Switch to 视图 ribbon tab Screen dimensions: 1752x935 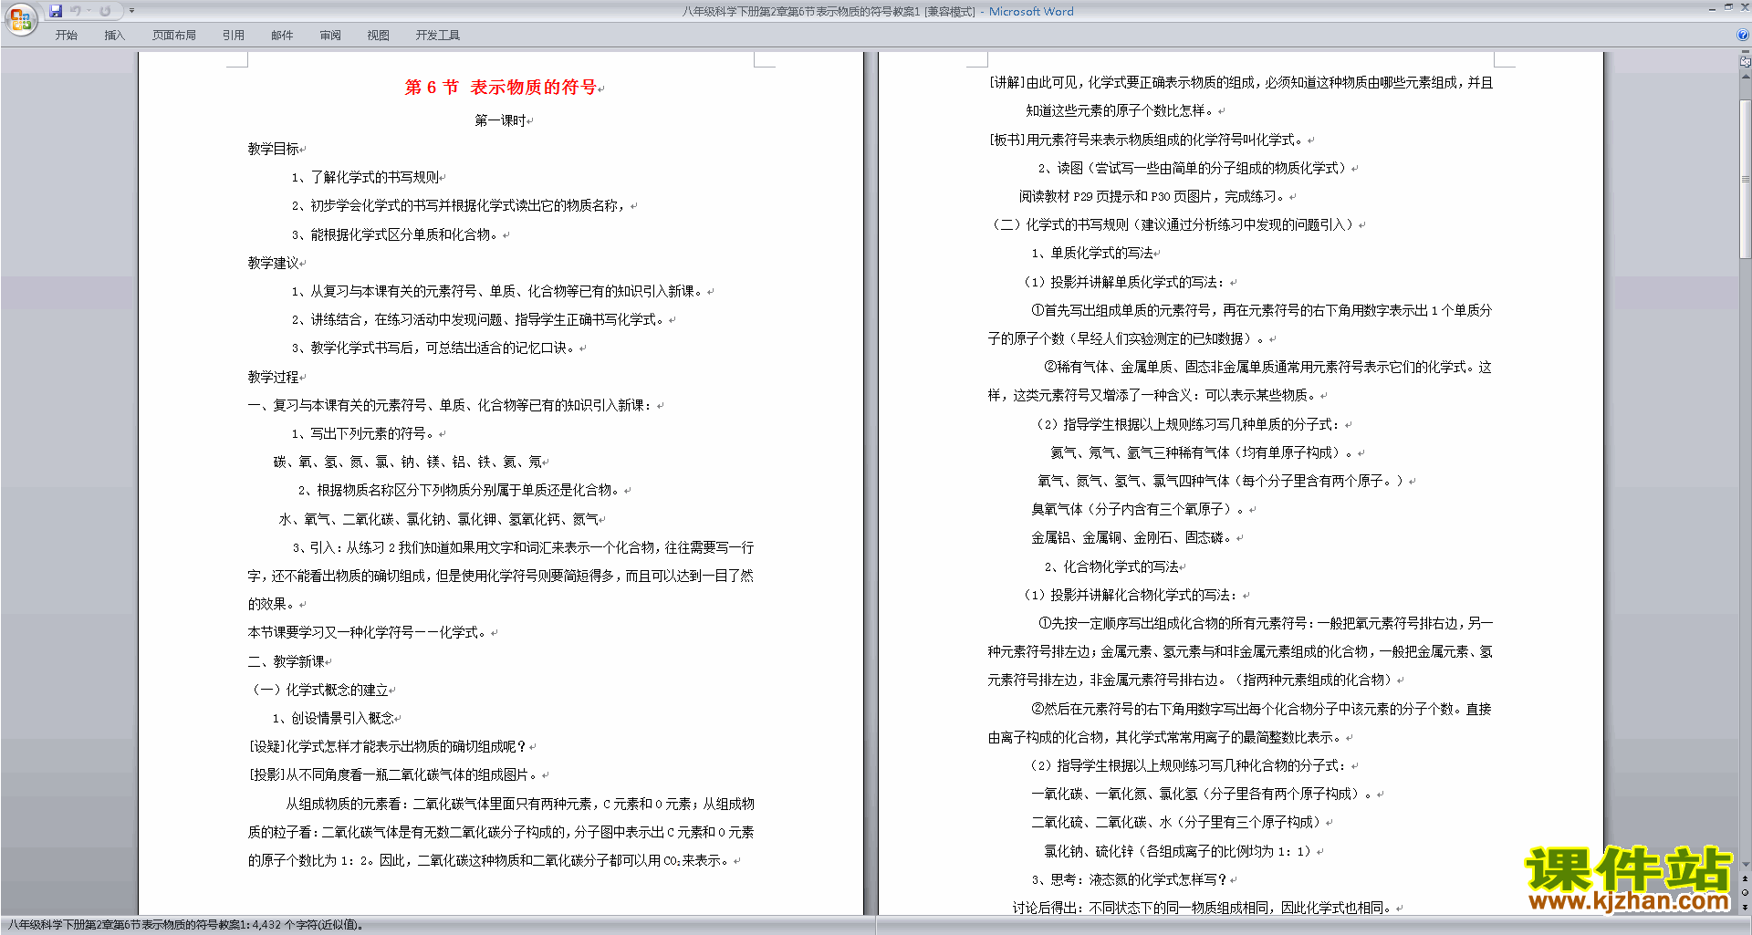tap(379, 36)
